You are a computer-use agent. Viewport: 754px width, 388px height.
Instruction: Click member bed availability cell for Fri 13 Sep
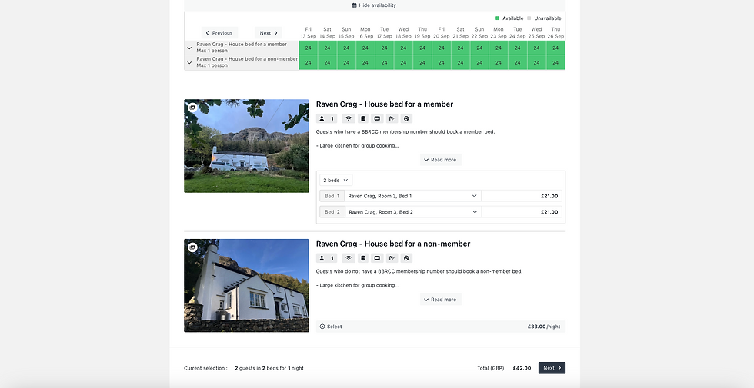(x=309, y=48)
